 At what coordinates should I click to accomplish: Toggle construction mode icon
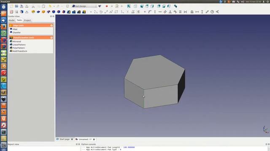(138, 12)
